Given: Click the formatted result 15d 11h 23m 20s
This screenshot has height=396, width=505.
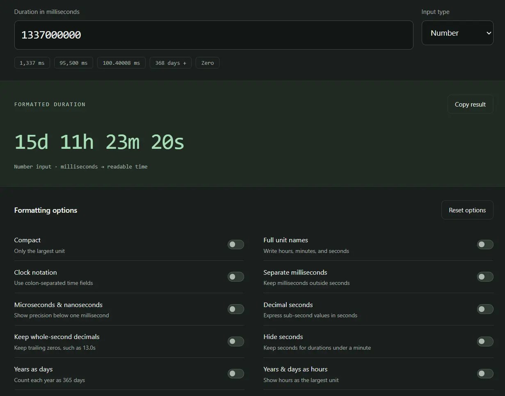Looking at the screenshot, I should pyautogui.click(x=99, y=142).
